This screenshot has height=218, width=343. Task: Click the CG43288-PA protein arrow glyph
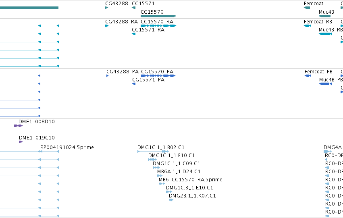pos(107,76)
